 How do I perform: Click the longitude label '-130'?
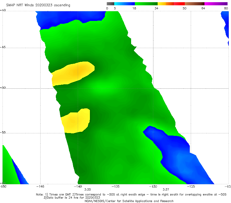click(x=153, y=186)
